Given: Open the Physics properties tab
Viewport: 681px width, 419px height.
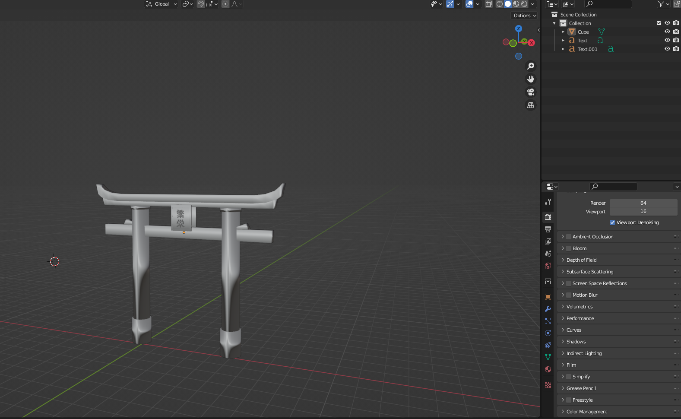Looking at the screenshot, I should [548, 333].
